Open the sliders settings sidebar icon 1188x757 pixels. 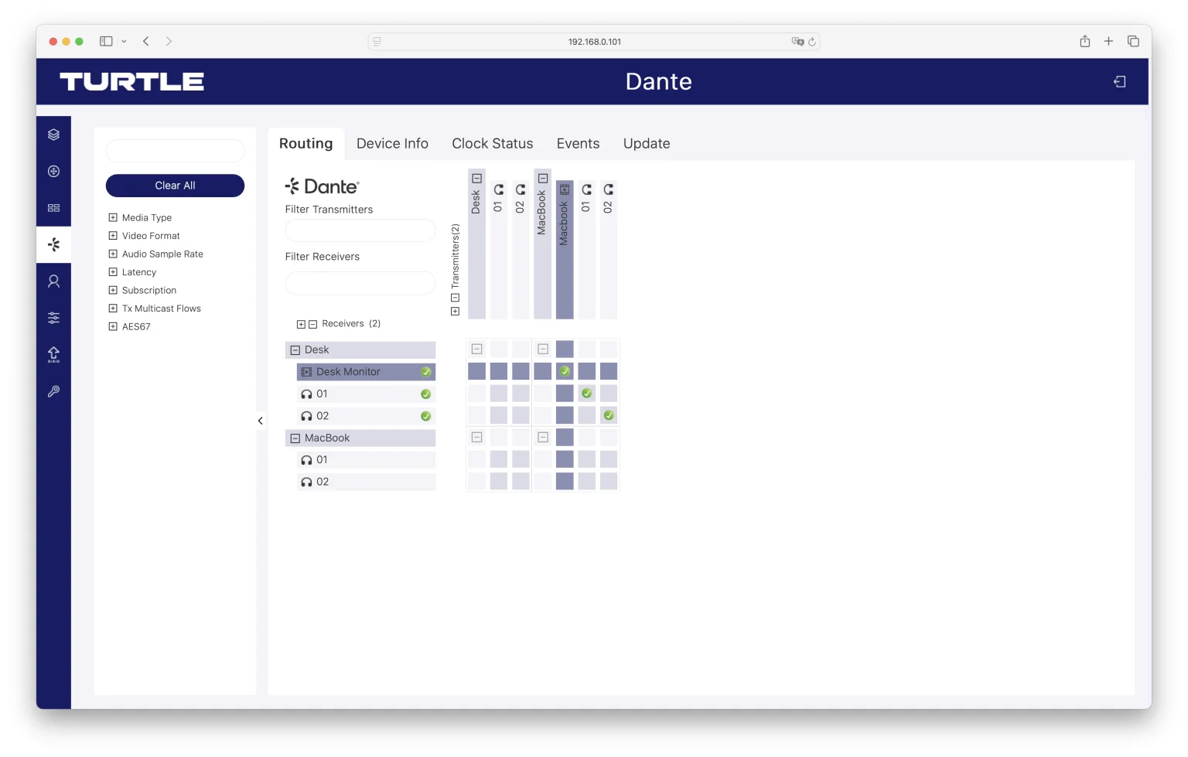coord(53,318)
